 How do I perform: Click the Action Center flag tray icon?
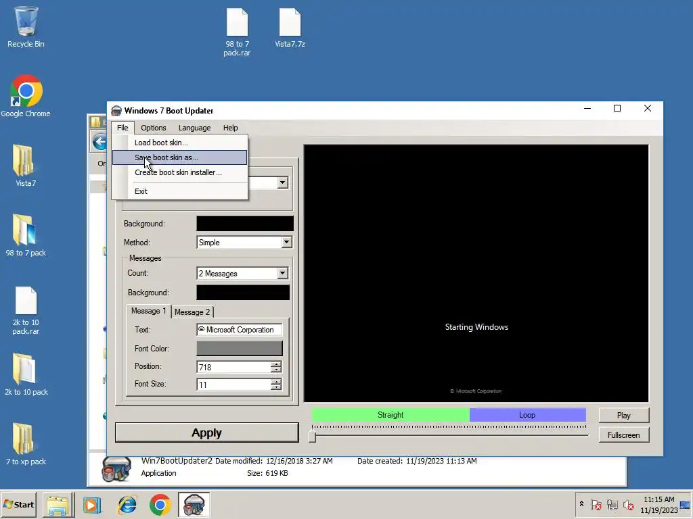click(596, 504)
